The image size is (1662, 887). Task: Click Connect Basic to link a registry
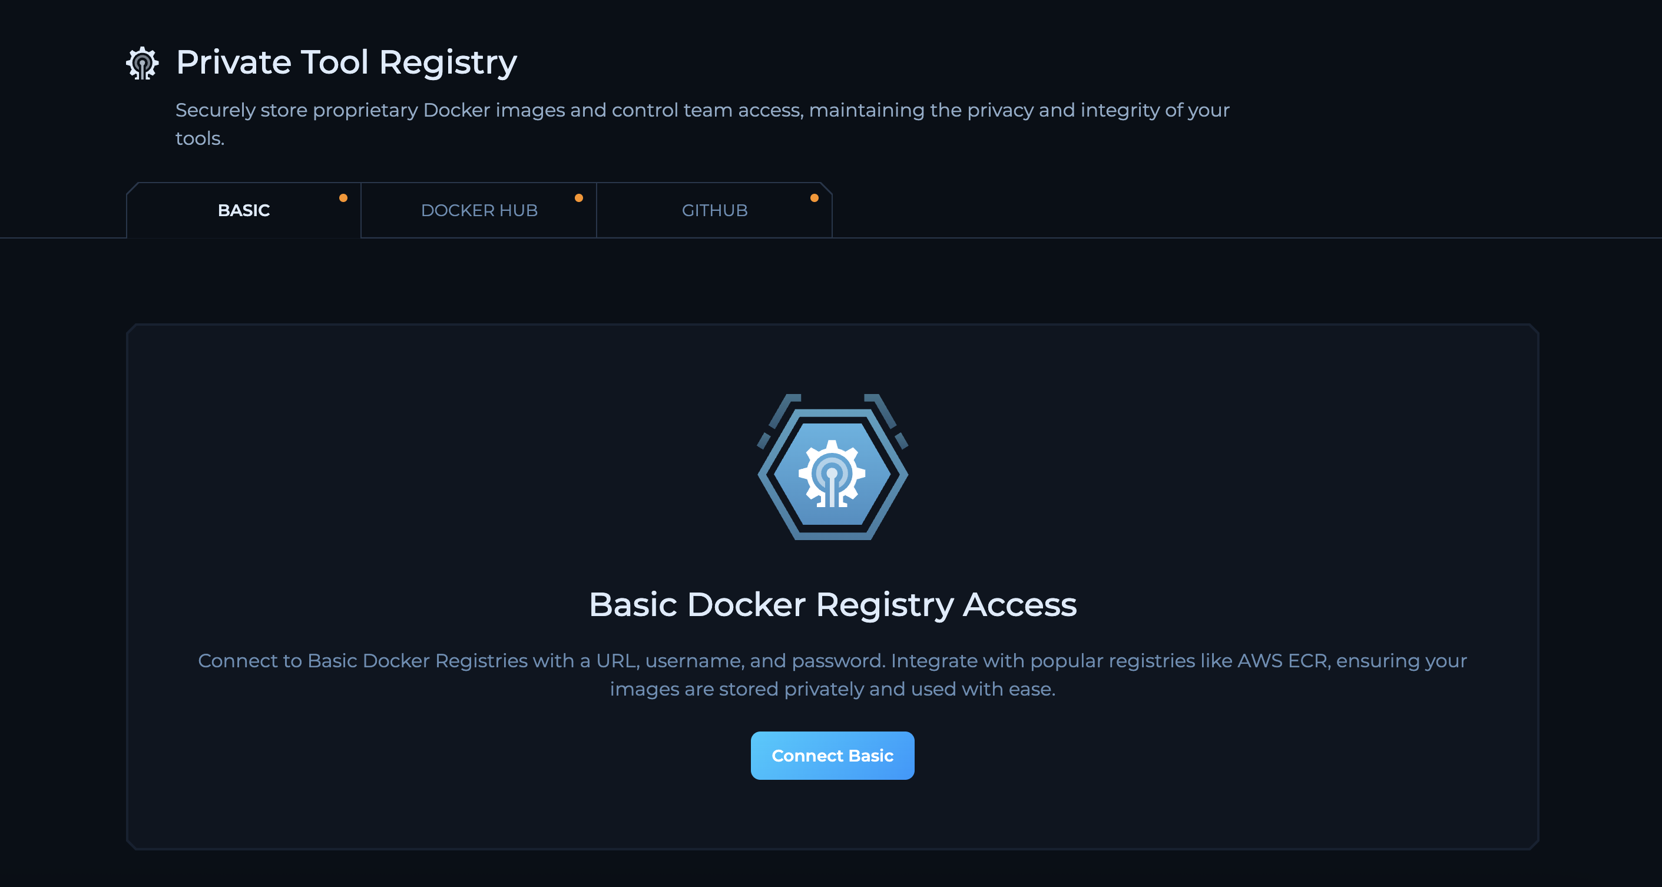click(832, 756)
